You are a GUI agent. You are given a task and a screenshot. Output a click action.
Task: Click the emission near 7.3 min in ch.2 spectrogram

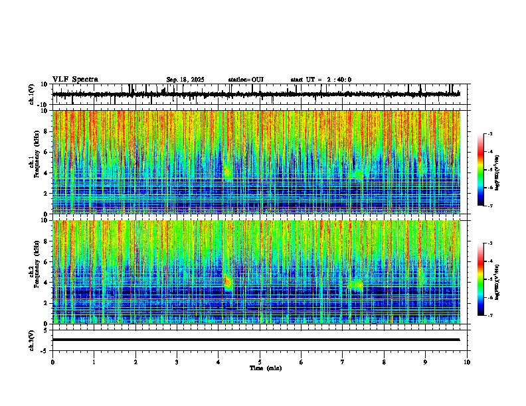355,285
